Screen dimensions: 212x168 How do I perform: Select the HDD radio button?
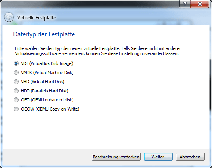coord(16,91)
